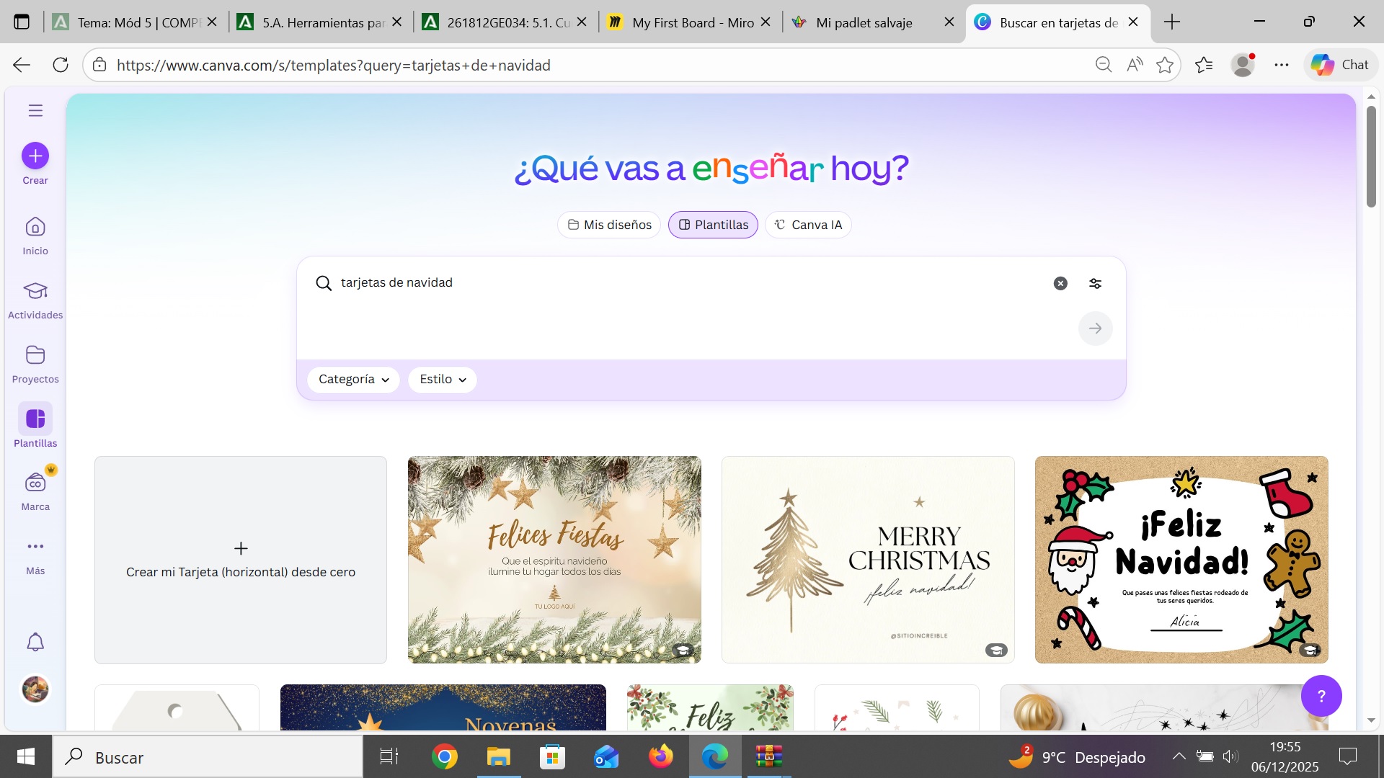The height and width of the screenshot is (778, 1384).
Task: Select the Canva IA tab
Action: 808,225
